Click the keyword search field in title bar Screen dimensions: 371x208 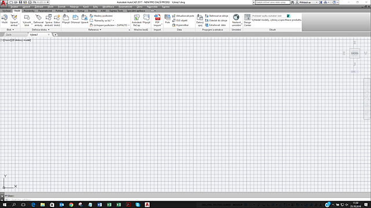(272, 2)
